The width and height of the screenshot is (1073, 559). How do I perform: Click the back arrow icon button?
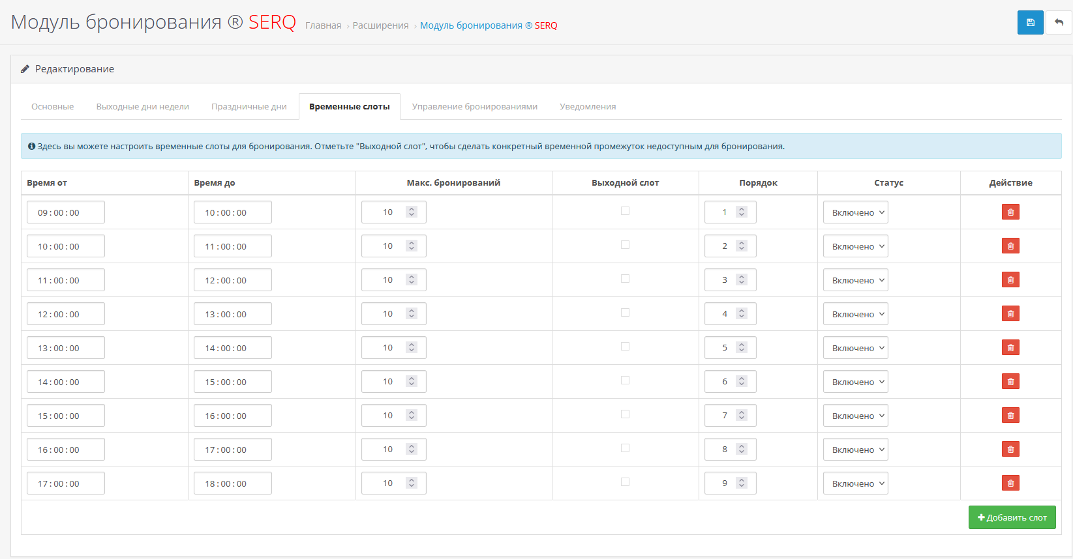point(1059,22)
